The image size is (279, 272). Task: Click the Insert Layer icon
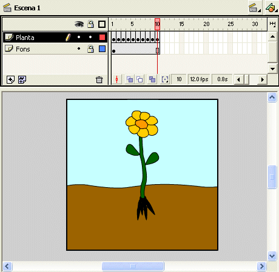[10, 79]
